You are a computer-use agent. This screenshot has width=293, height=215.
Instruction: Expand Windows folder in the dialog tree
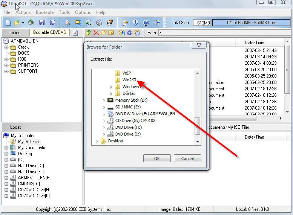coord(111,87)
